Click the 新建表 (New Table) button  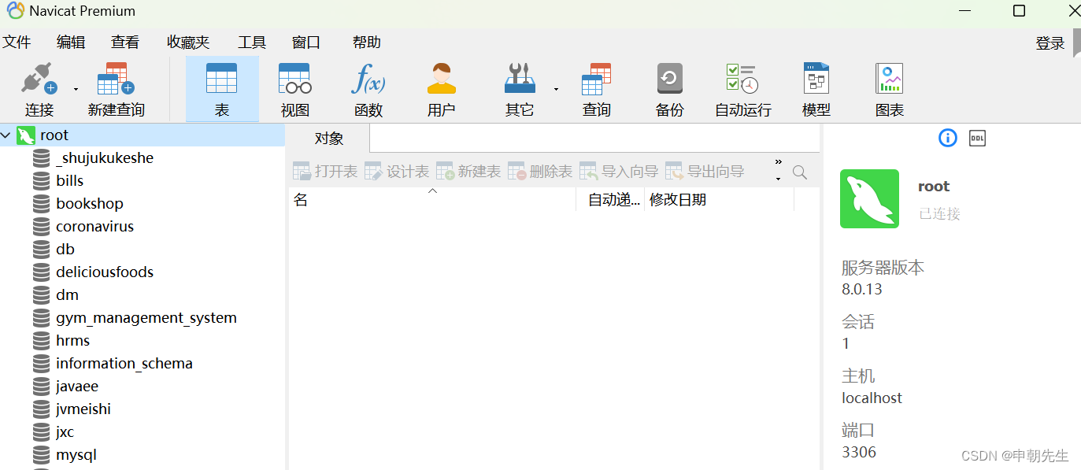coord(468,172)
